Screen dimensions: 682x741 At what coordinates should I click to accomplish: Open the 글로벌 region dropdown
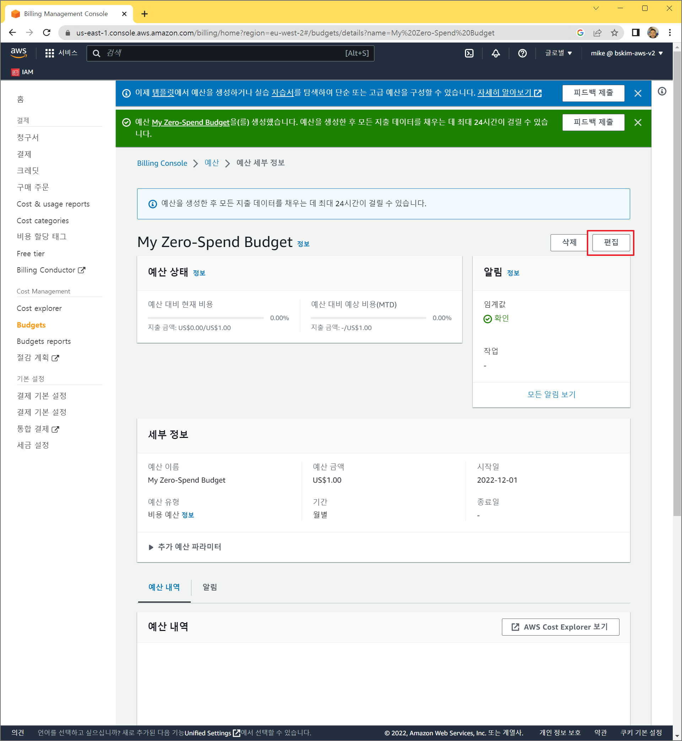[558, 53]
